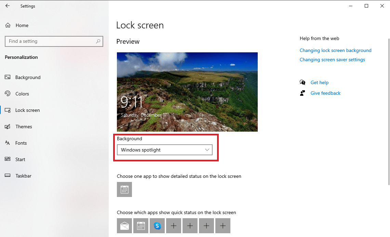
Task: Click the search magnifier icon
Action: click(x=98, y=41)
